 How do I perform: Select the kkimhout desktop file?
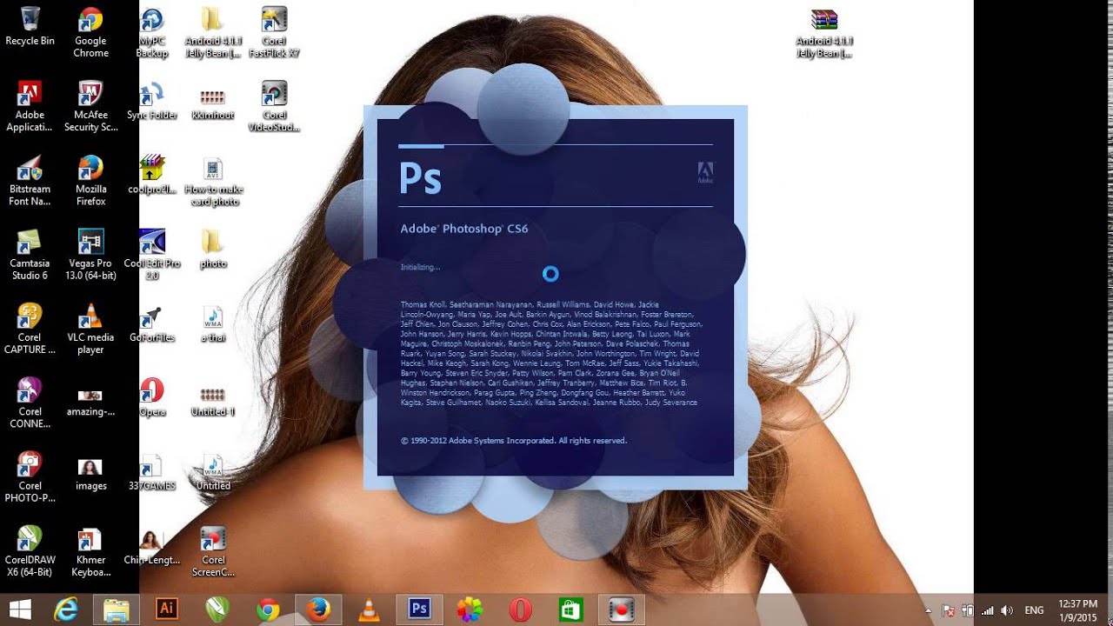tap(212, 102)
